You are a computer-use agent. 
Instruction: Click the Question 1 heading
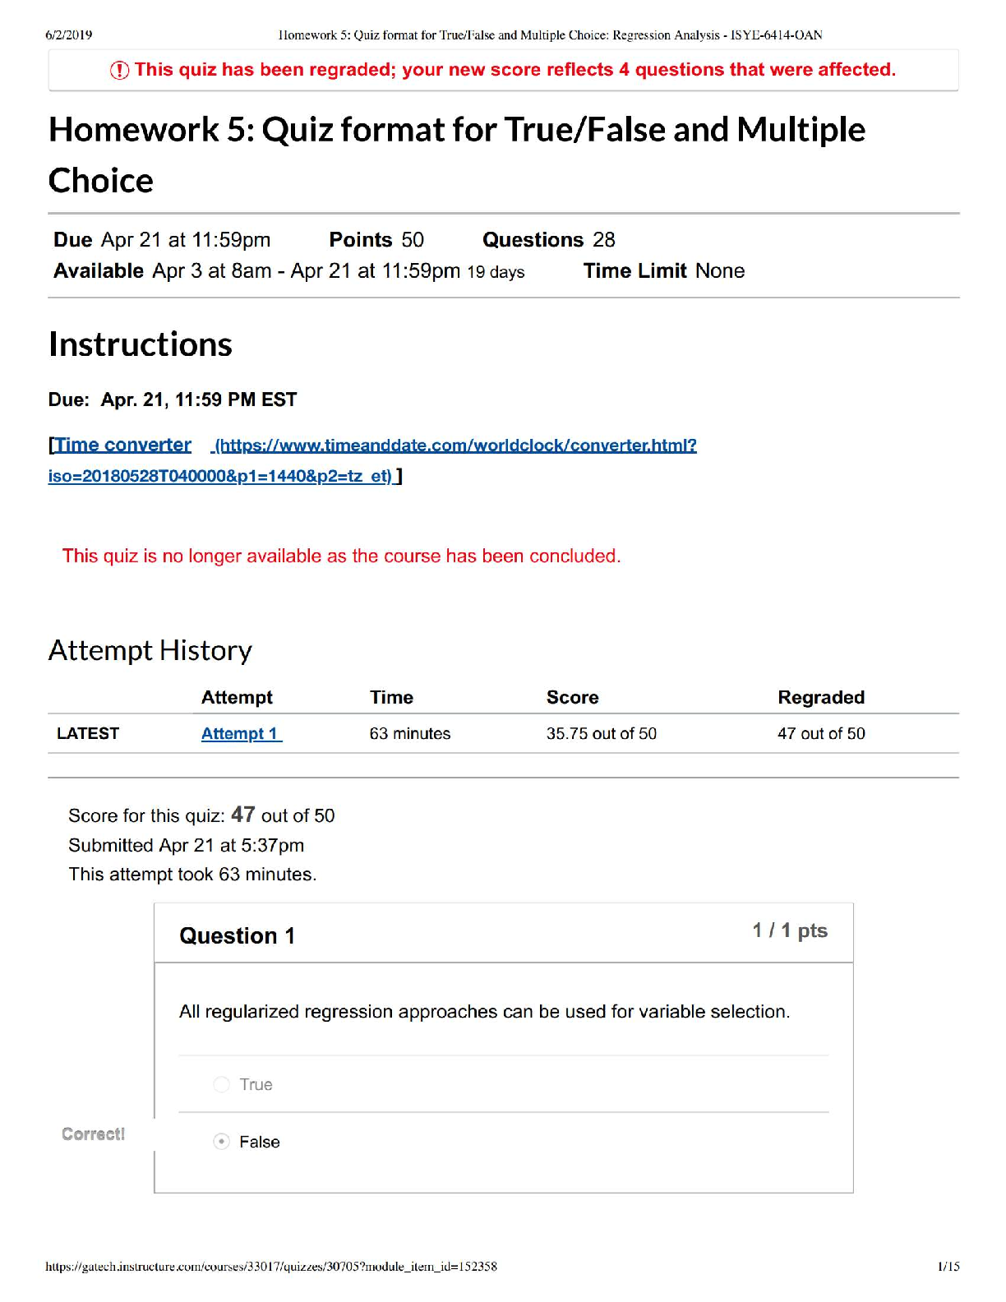pyautogui.click(x=237, y=935)
